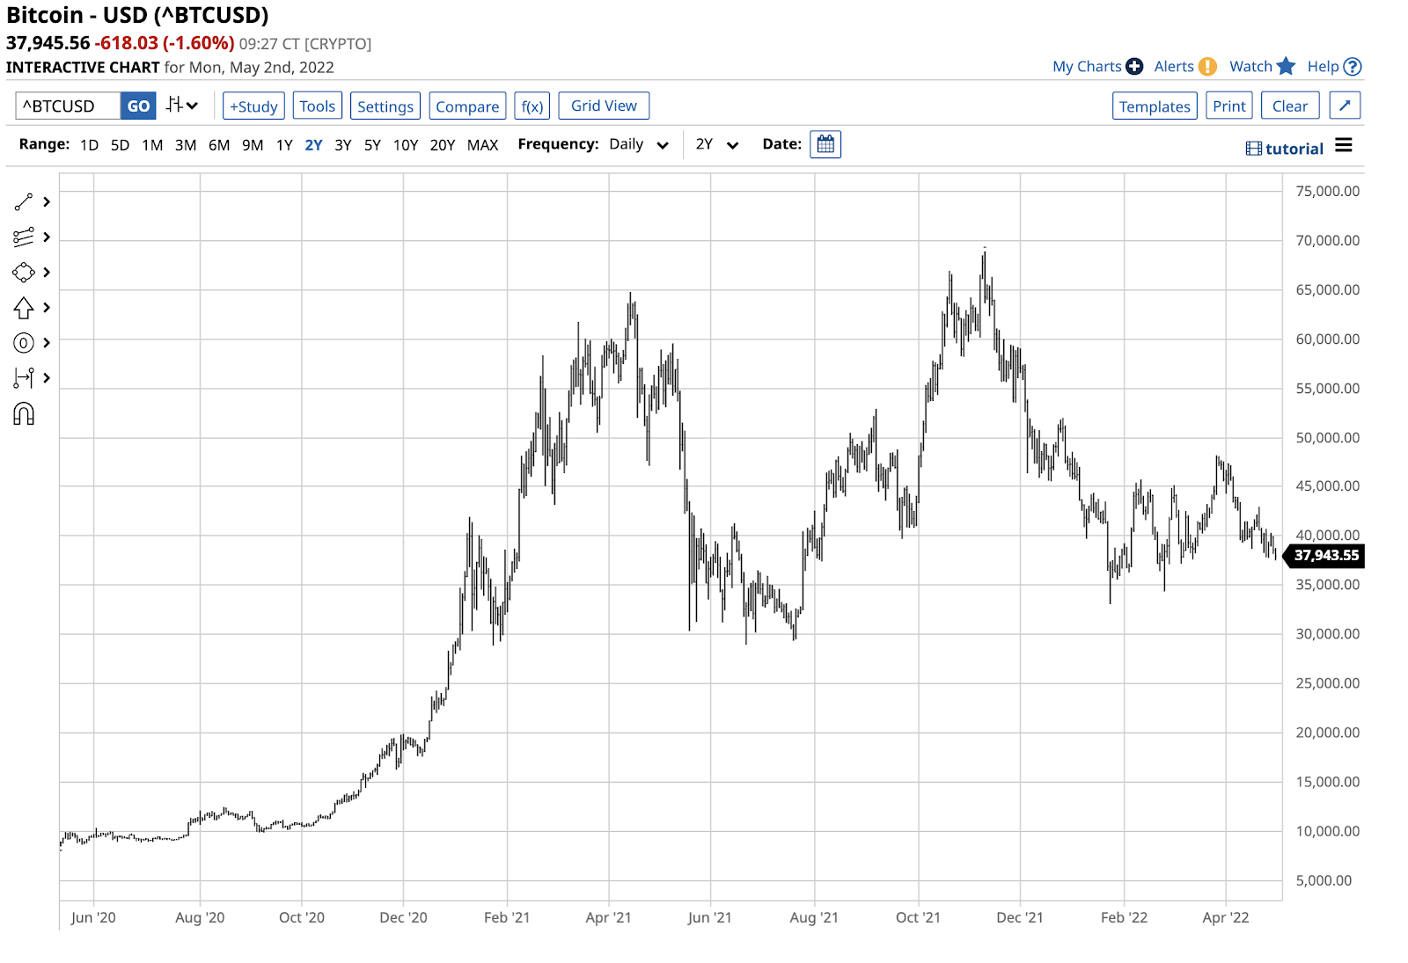This screenshot has height=963, width=1408.
Task: Click the GO button
Action: pos(138,106)
